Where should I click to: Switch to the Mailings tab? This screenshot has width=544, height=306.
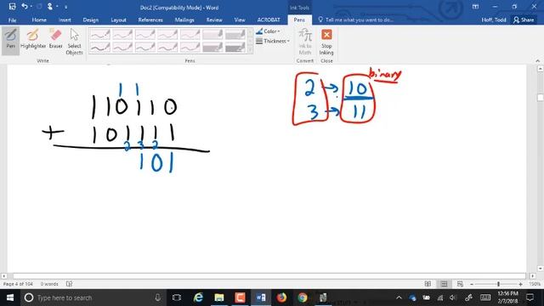[184, 20]
